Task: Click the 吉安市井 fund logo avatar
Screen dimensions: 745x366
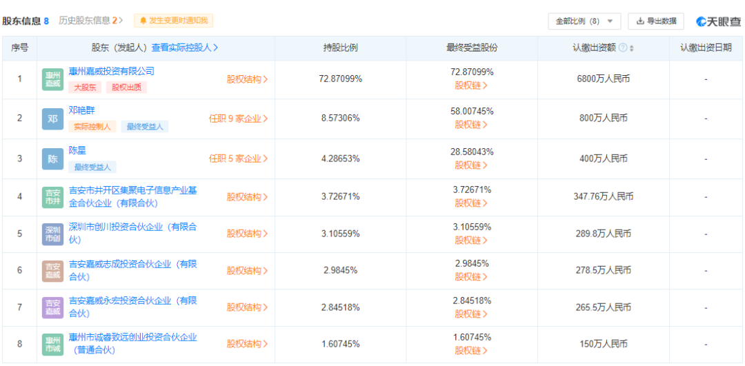Action: tap(52, 198)
